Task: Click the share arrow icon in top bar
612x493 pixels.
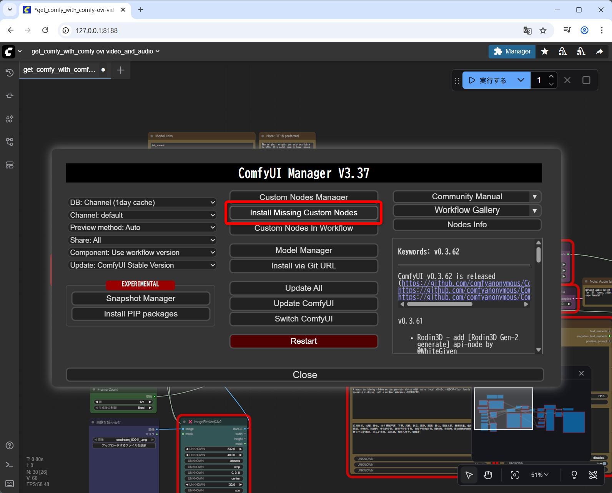Action: [x=599, y=52]
